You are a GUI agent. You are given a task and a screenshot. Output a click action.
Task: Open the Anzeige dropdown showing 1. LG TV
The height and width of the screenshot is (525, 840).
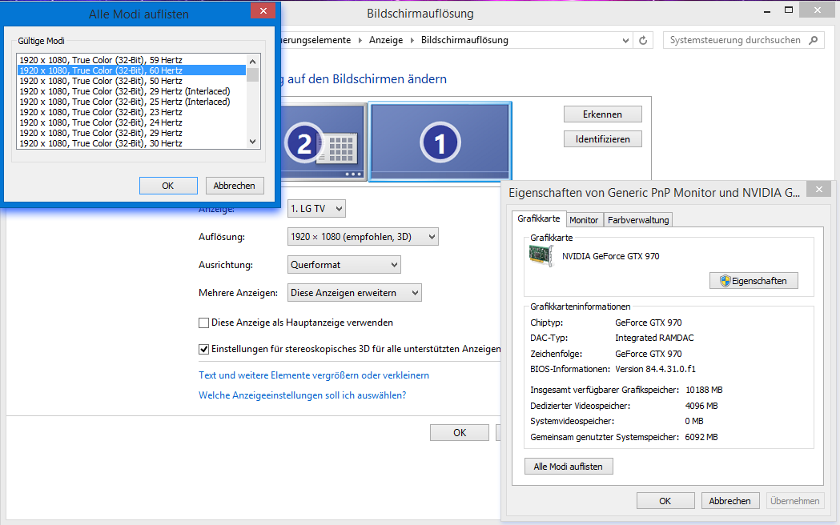tap(316, 209)
